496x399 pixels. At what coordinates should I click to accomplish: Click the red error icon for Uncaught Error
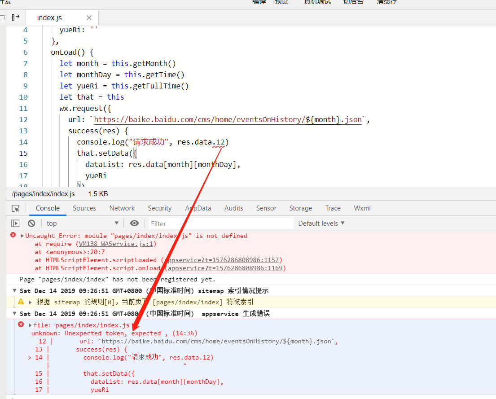[13, 235]
